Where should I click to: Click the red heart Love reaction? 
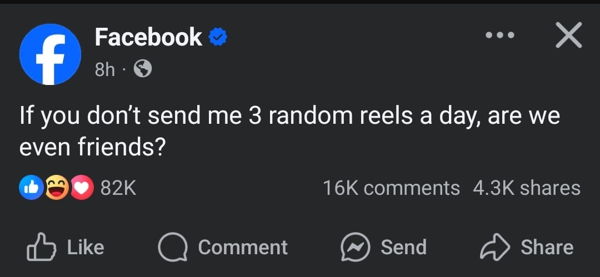pos(82,188)
